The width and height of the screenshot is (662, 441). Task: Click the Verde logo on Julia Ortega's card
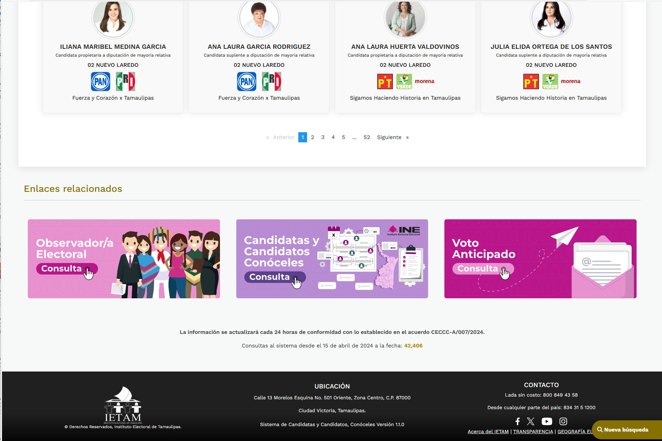(550, 82)
